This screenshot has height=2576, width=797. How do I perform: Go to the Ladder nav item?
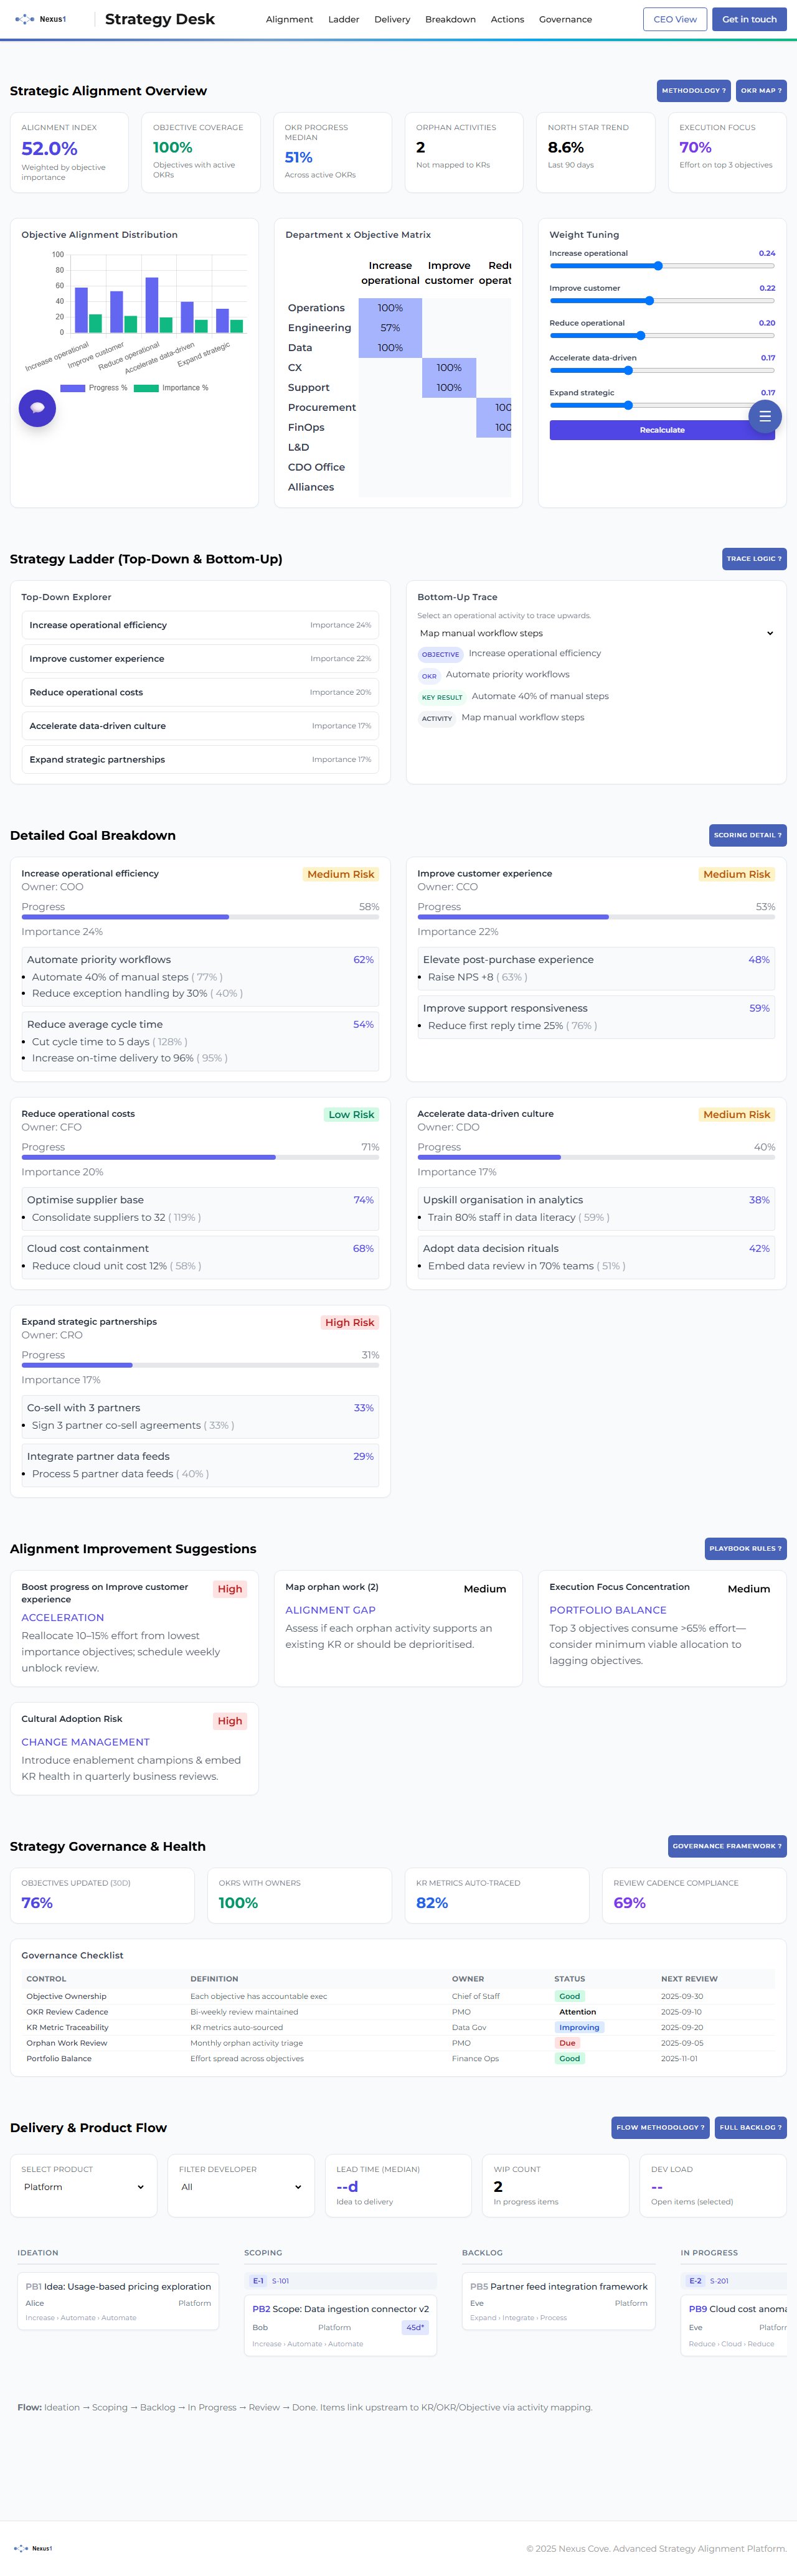pyautogui.click(x=343, y=20)
